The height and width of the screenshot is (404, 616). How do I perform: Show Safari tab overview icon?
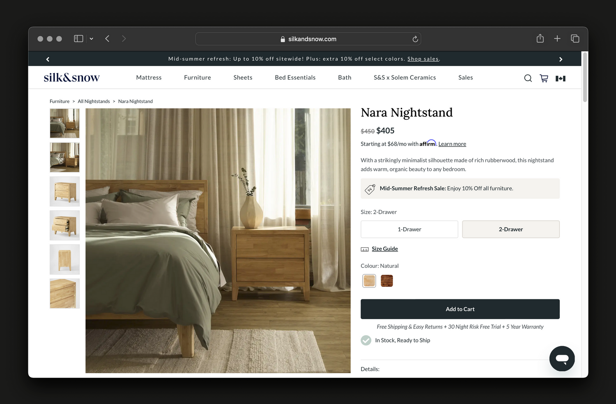[575, 39]
